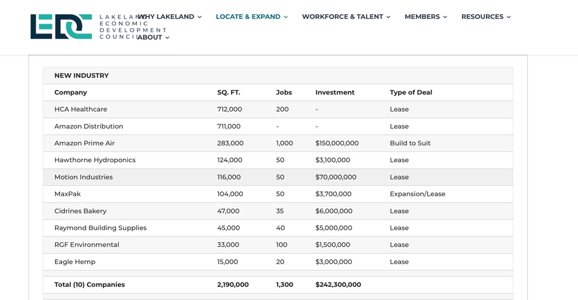Select HCA Healthcare in the table
578x300 pixels.
(81, 109)
